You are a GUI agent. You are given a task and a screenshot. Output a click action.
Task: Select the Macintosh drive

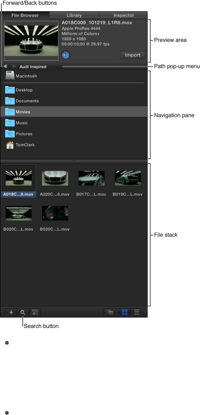click(x=74, y=76)
